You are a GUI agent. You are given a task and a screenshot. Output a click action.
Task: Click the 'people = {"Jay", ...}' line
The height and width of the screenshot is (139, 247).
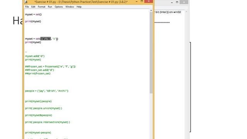[47, 91]
